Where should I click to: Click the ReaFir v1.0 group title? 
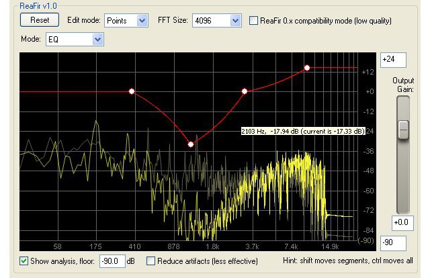click(38, 6)
